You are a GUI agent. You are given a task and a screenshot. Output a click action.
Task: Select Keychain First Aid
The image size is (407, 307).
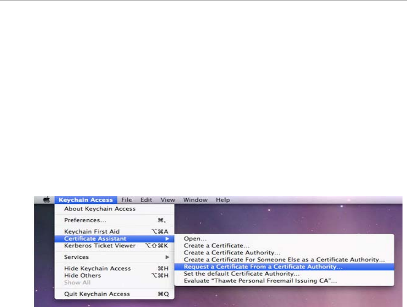coord(114,231)
